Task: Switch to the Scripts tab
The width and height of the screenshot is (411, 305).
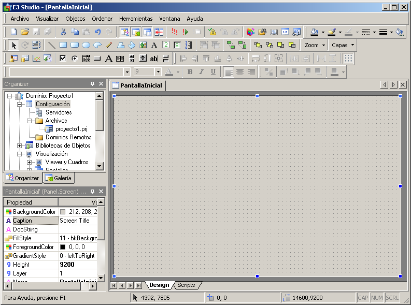Action: (186, 285)
